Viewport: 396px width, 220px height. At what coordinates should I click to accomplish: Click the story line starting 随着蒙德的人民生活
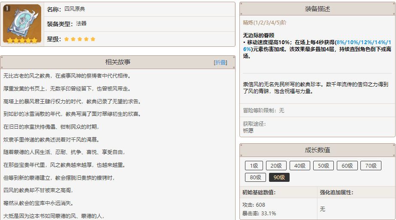64,152
